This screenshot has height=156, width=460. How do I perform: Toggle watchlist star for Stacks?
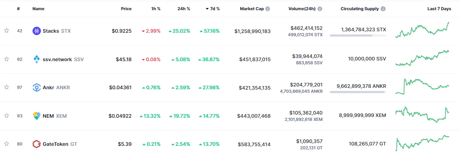[6, 31]
